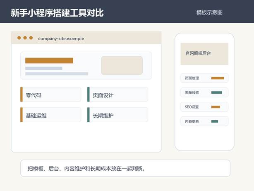The height and width of the screenshot is (191, 254).
Task: Click the company-site.example address text
Action: [x=61, y=39]
